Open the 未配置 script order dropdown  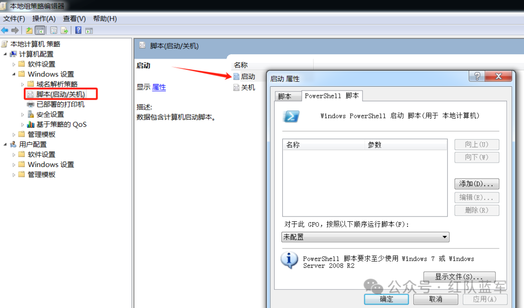pyautogui.click(x=365, y=237)
